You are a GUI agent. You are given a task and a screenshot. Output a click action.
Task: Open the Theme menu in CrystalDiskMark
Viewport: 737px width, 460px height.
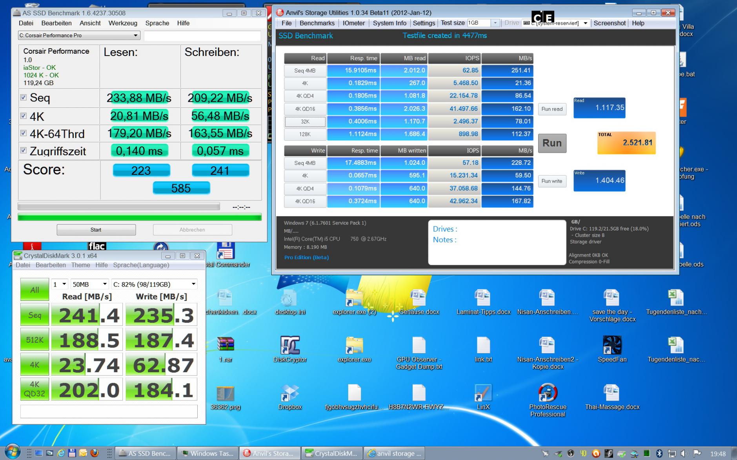80,265
